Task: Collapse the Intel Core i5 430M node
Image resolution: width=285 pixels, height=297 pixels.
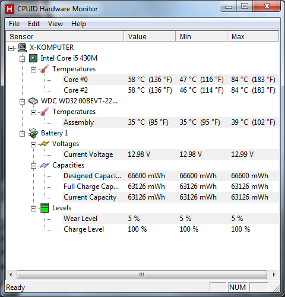Action: (23, 59)
